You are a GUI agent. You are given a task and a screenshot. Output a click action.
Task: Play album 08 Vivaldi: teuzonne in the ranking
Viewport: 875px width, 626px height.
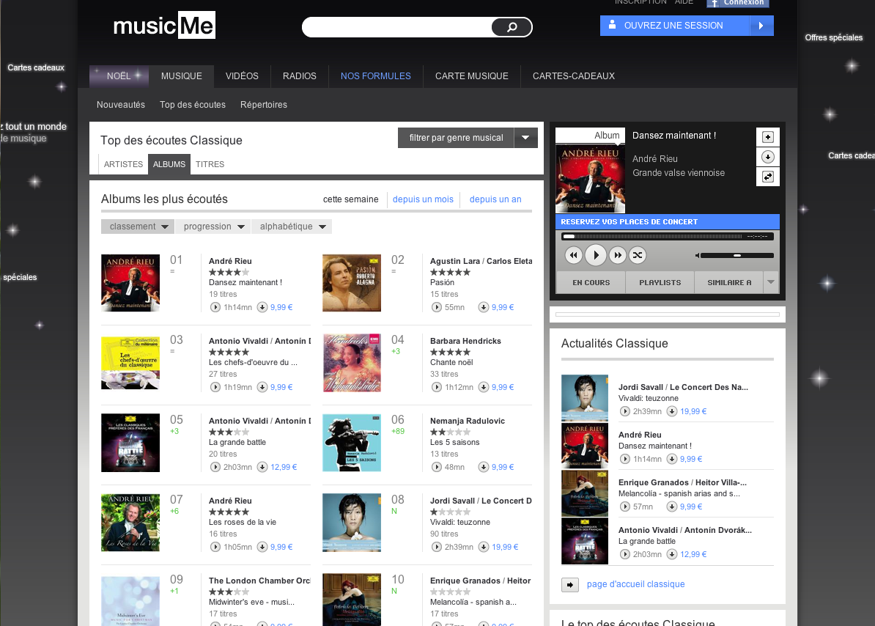coord(436,547)
